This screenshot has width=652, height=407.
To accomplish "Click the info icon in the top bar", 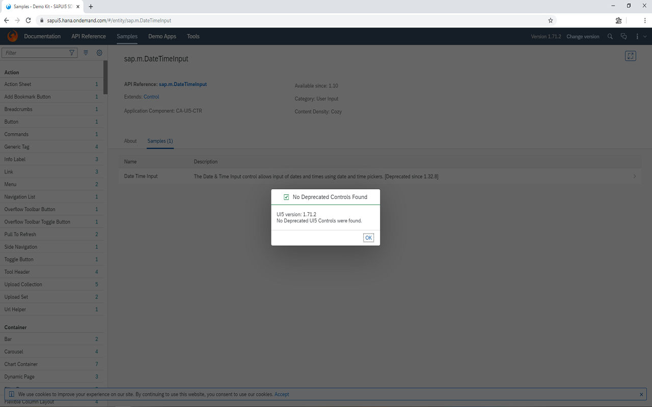I will (637, 36).
